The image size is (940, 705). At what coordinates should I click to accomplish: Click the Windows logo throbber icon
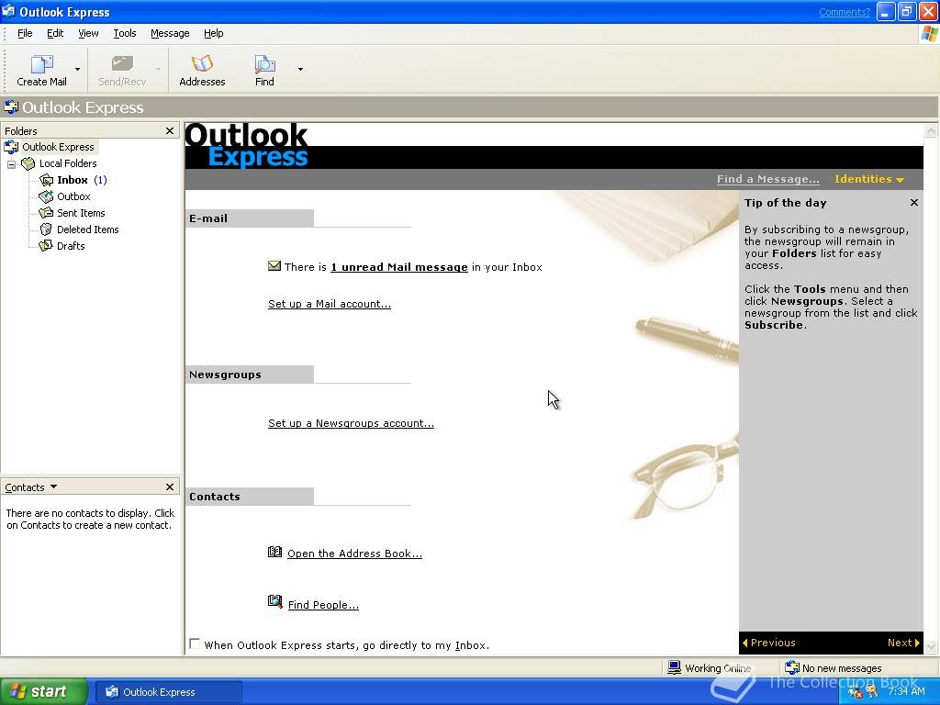point(929,34)
